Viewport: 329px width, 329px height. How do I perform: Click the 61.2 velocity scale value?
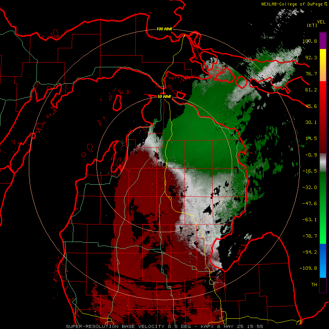coord(311,90)
